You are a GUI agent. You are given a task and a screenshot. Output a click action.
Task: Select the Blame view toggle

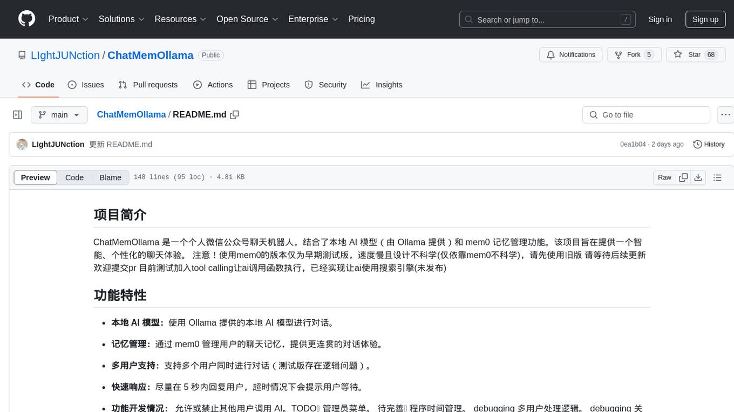point(111,177)
